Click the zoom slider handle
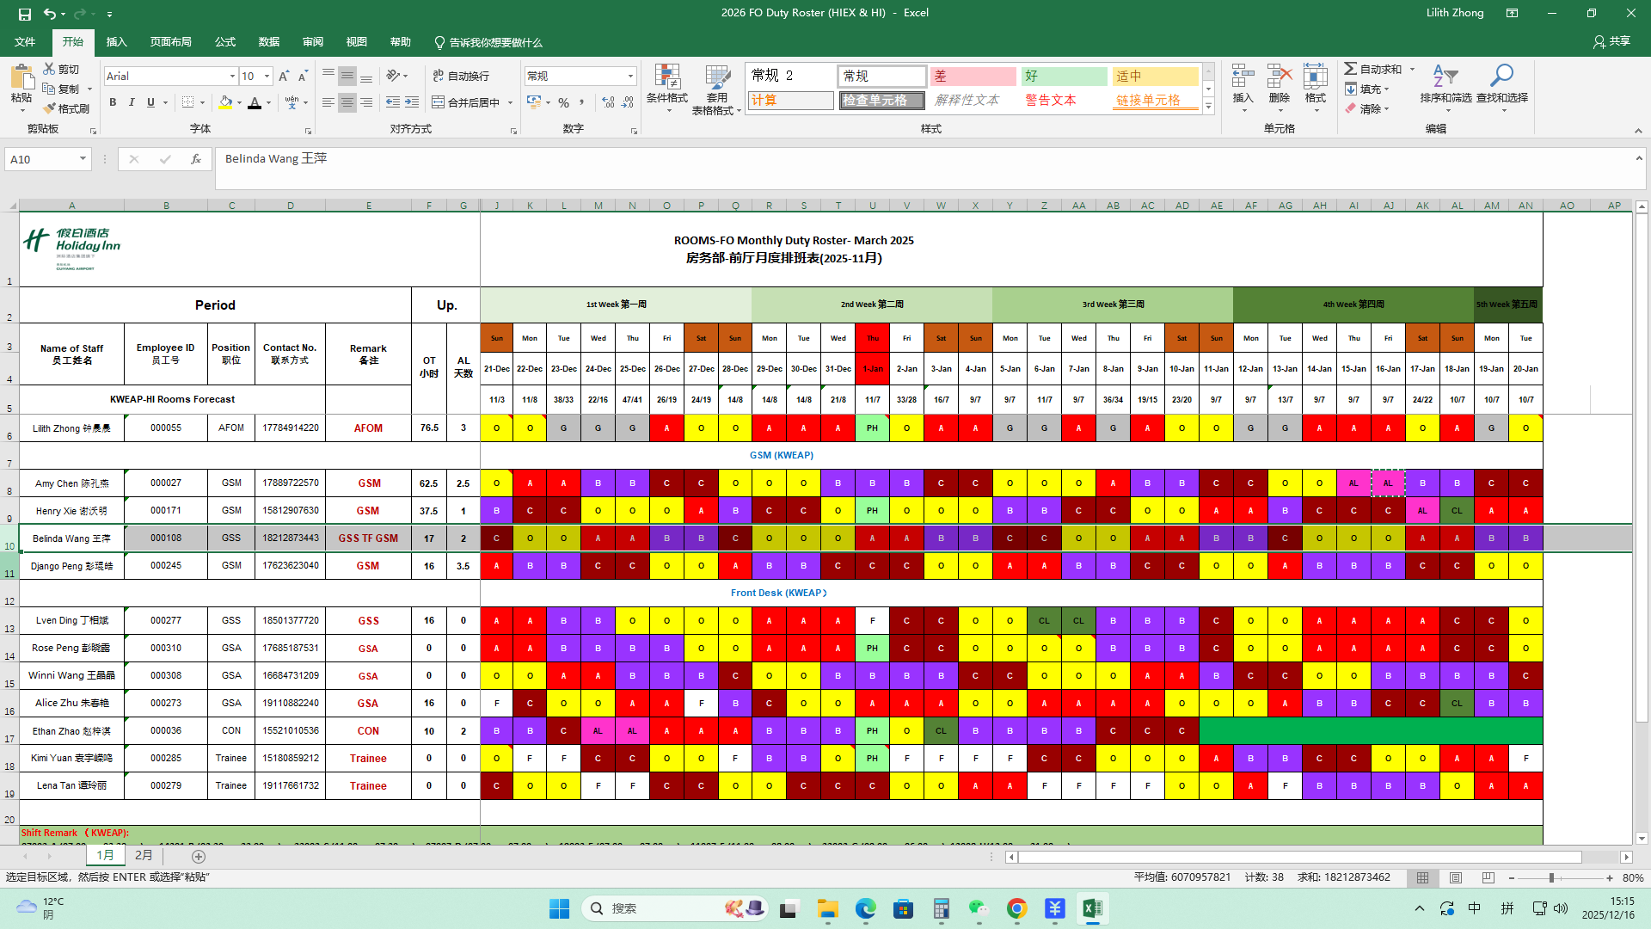The width and height of the screenshot is (1651, 929). tap(1551, 878)
